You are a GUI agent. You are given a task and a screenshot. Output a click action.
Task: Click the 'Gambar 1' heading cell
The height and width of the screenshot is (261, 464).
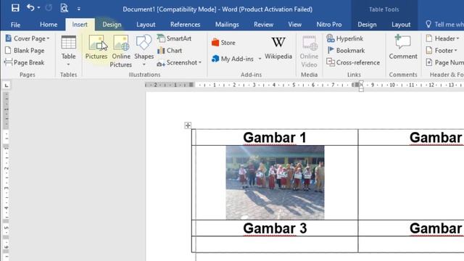pos(275,137)
